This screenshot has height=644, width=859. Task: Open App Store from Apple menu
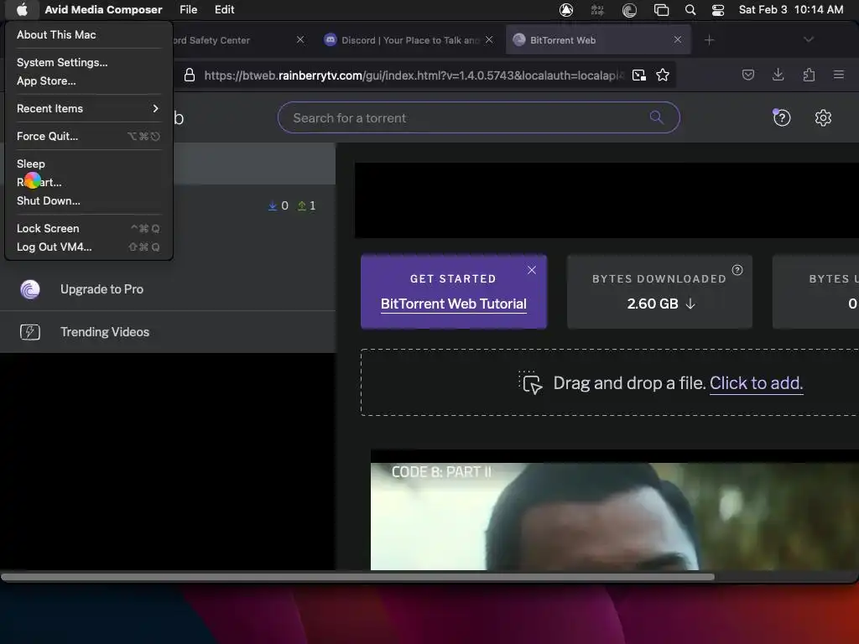(89, 81)
